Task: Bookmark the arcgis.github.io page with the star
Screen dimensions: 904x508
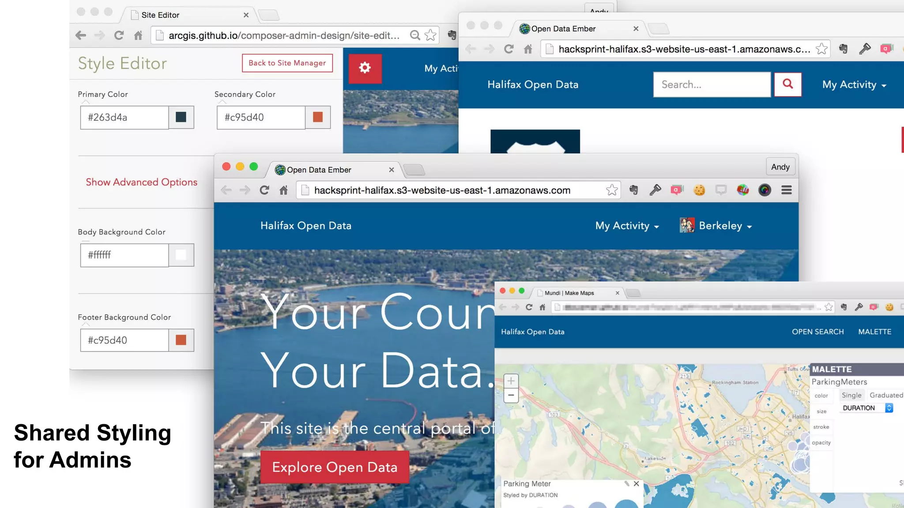Action: pos(430,35)
